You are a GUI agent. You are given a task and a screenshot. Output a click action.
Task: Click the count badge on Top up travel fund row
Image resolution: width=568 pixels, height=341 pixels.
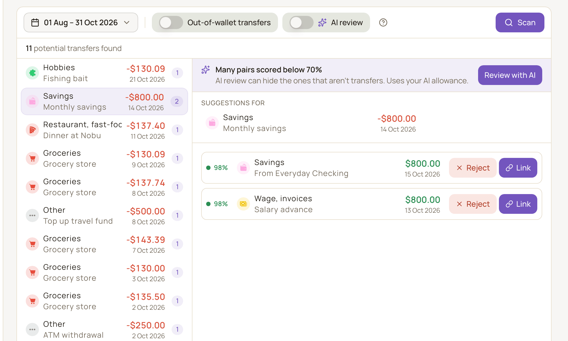(x=177, y=215)
